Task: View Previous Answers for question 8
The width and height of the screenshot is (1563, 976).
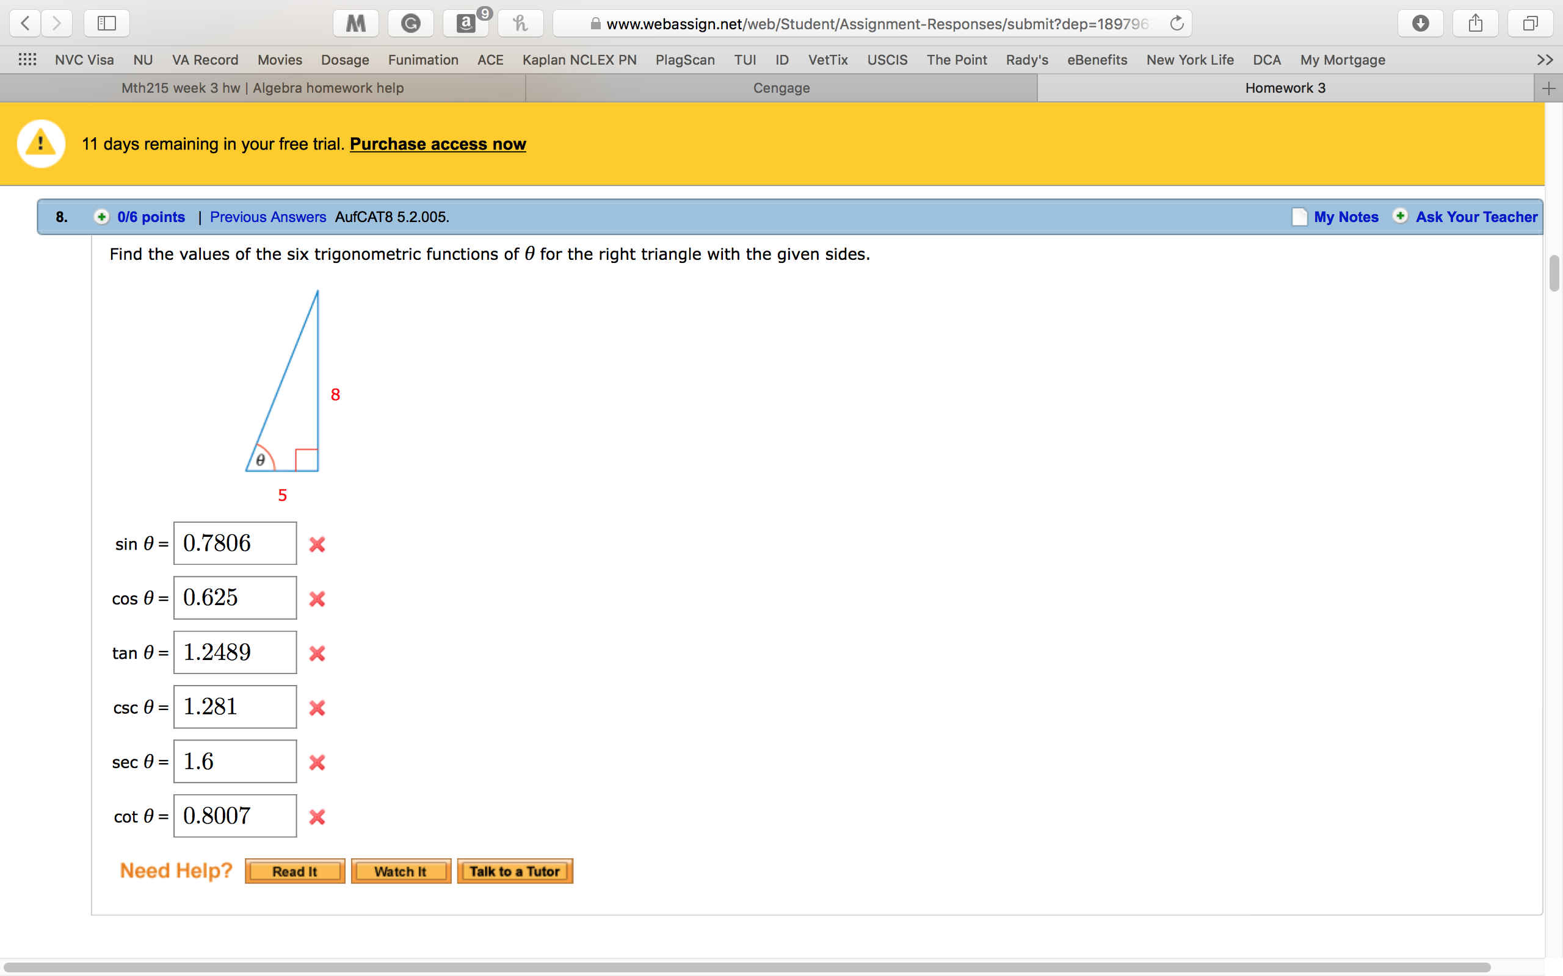Action: coord(268,217)
